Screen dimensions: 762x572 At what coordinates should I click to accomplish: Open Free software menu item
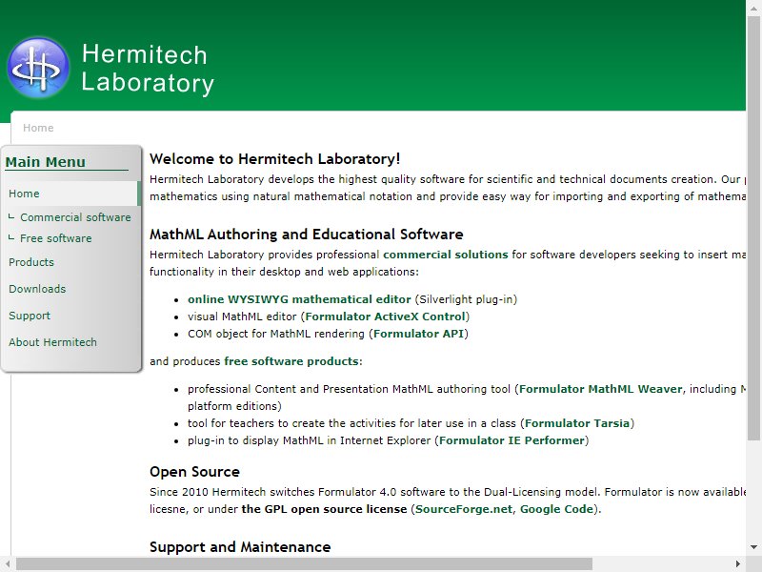point(56,238)
